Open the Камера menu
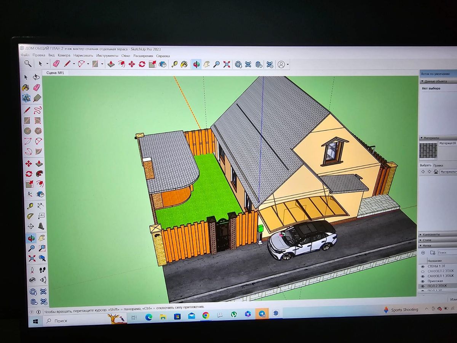457x343 pixels. [x=64, y=55]
